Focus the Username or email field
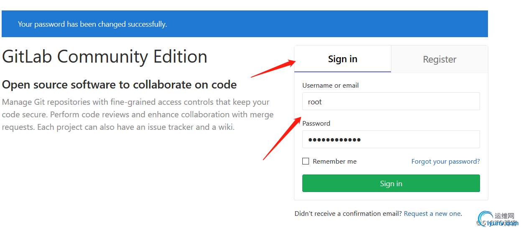 coord(391,101)
